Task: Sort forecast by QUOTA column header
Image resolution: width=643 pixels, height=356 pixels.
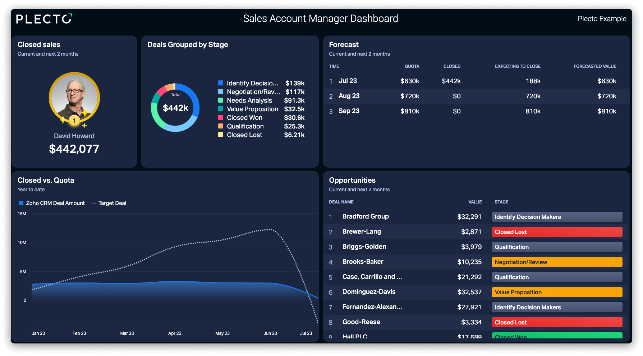Action: [x=412, y=66]
